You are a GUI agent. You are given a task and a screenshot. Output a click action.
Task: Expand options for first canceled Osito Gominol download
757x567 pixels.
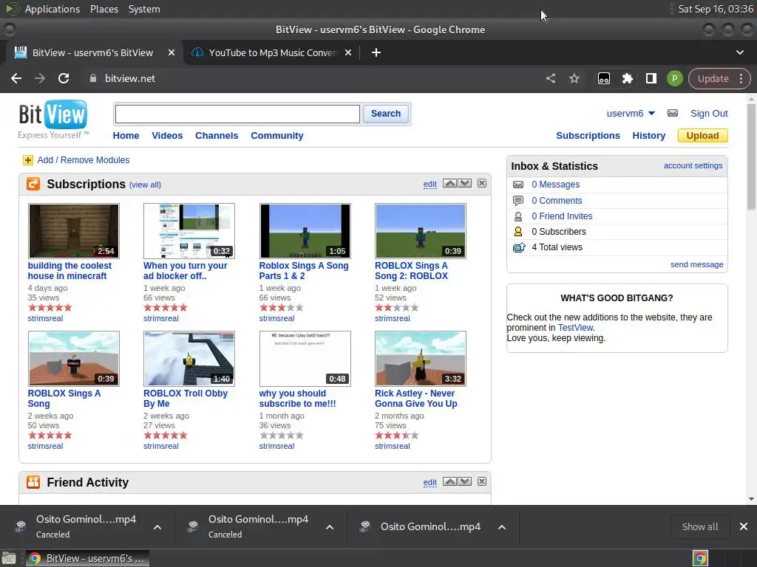pyautogui.click(x=157, y=527)
